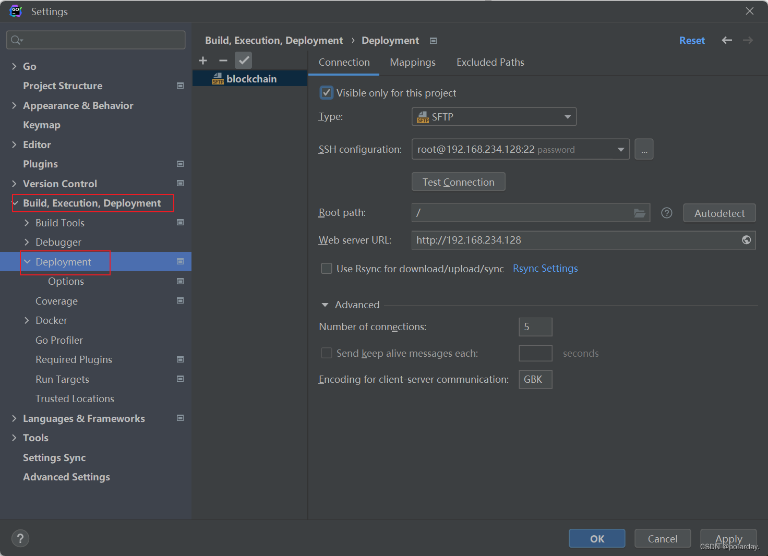Open the SSH configuration dropdown
The height and width of the screenshot is (556, 768).
tap(521, 149)
